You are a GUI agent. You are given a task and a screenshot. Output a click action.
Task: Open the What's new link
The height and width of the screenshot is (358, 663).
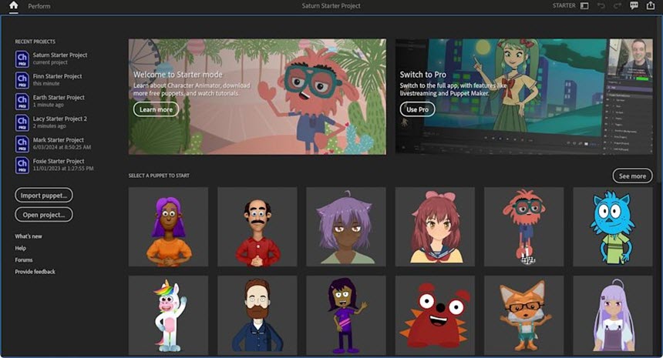pos(29,236)
